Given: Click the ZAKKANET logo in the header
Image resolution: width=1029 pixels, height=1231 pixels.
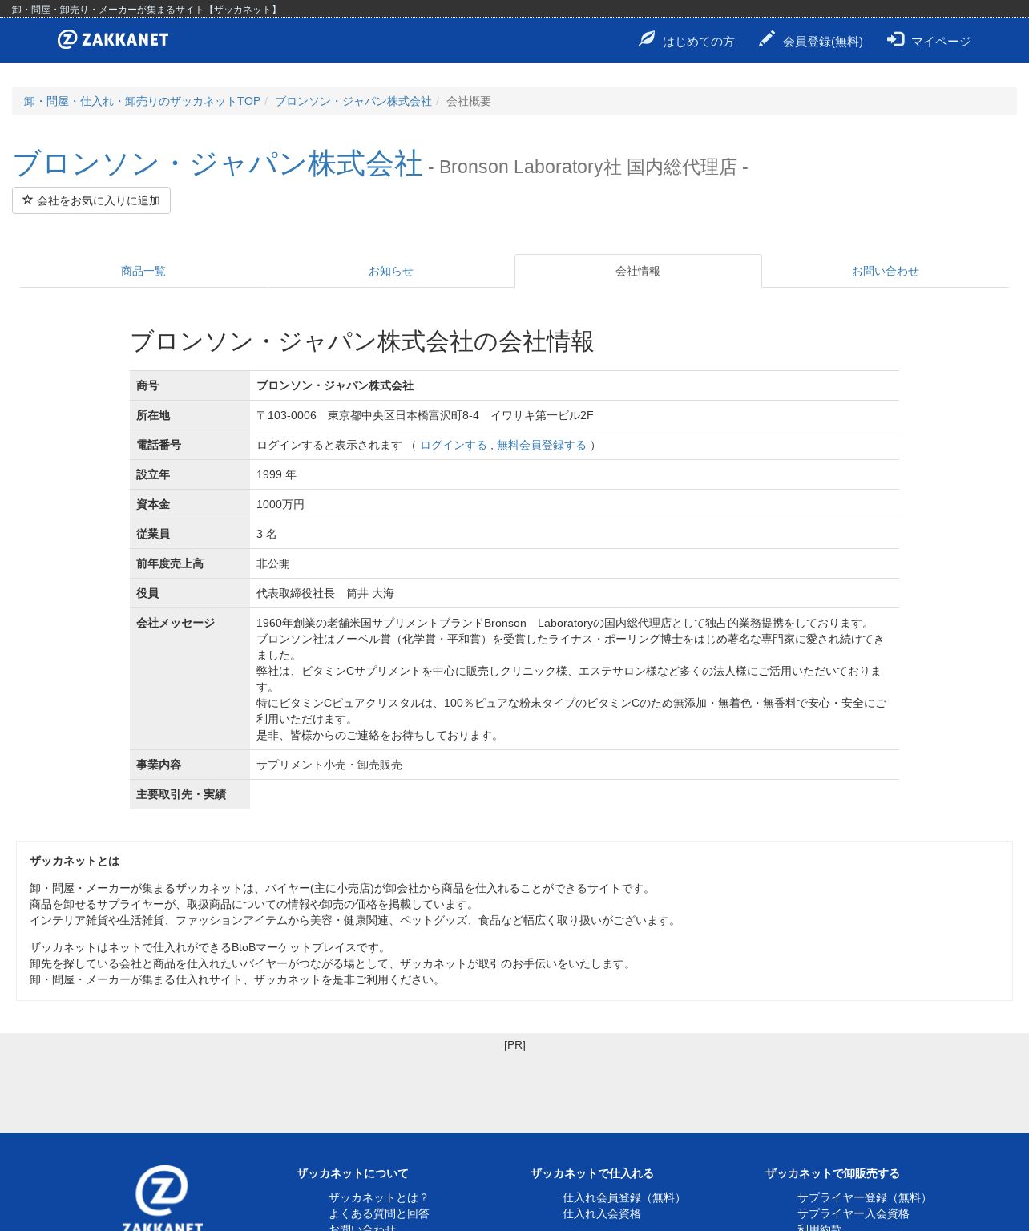Looking at the screenshot, I should pyautogui.click(x=113, y=39).
